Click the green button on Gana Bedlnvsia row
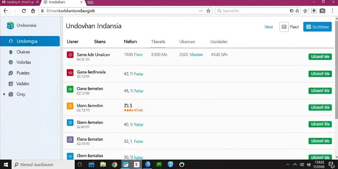Screen dimensions: 338x169 coord(320,74)
